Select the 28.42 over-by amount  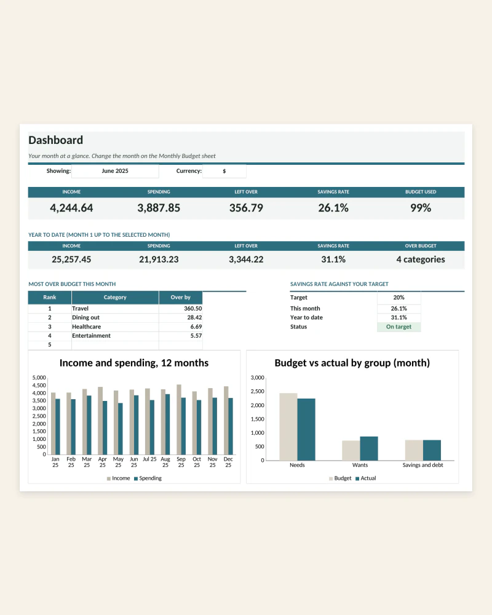point(180,318)
